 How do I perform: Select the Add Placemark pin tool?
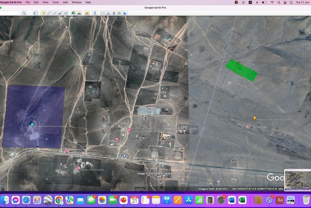pyautogui.click(x=43, y=13)
